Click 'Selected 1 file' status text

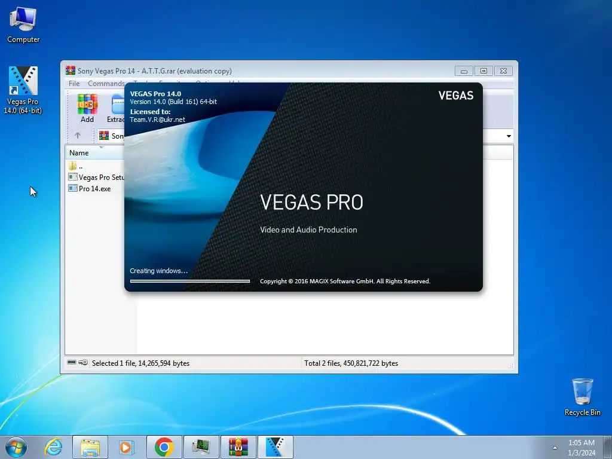[x=140, y=363]
